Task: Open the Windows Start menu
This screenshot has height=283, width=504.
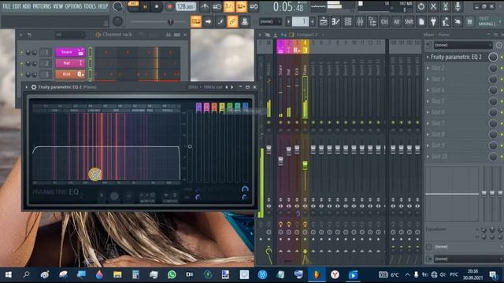Action: coord(9,274)
